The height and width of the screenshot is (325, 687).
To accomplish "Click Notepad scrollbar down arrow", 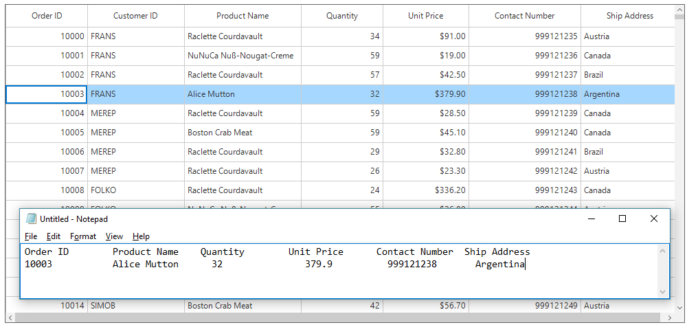I will [x=662, y=292].
